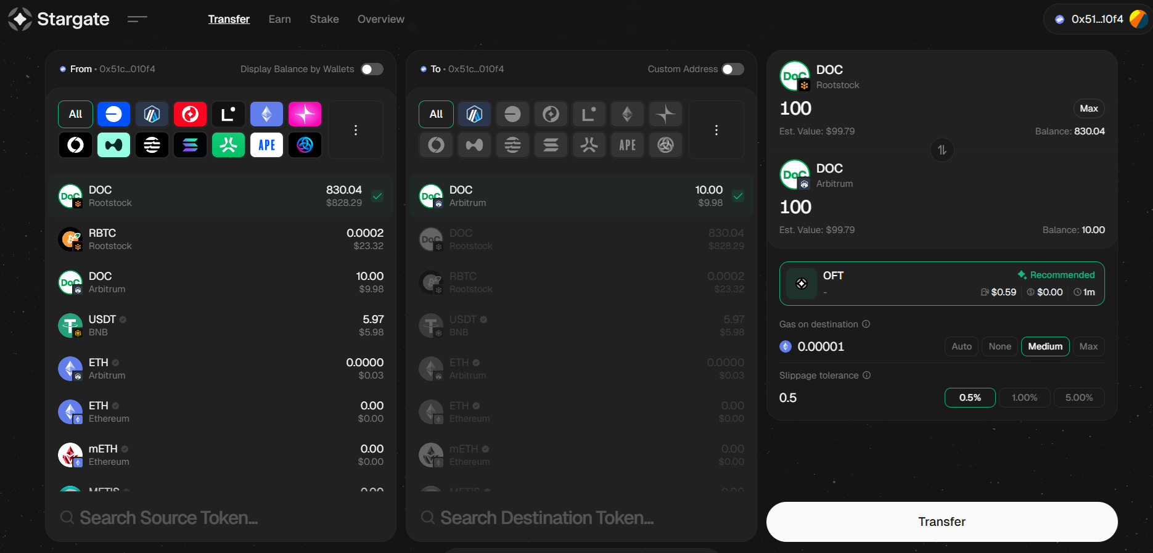The height and width of the screenshot is (553, 1153).
Task: Click the swap direction arrows icon
Action: 942,150
